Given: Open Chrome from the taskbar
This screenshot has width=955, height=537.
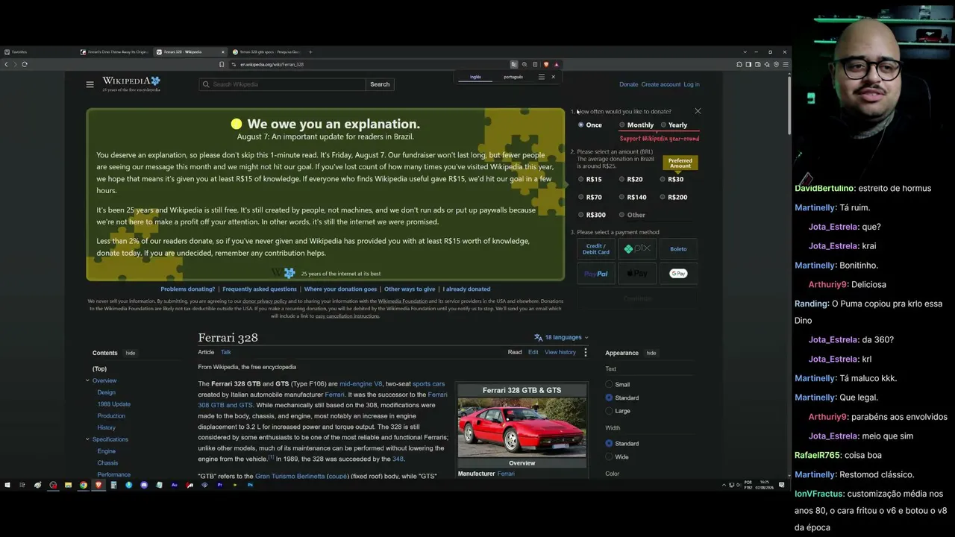Looking at the screenshot, I should pos(83,485).
